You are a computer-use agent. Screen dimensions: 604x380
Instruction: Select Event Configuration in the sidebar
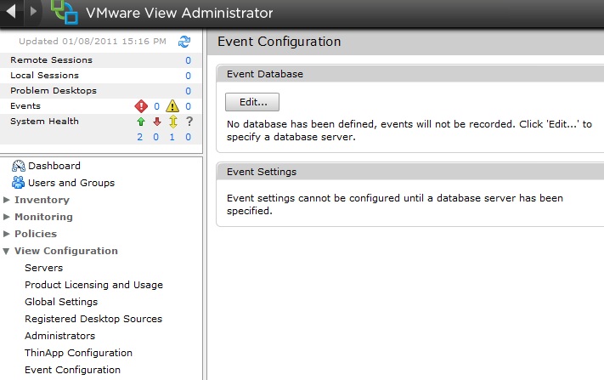[x=72, y=370]
